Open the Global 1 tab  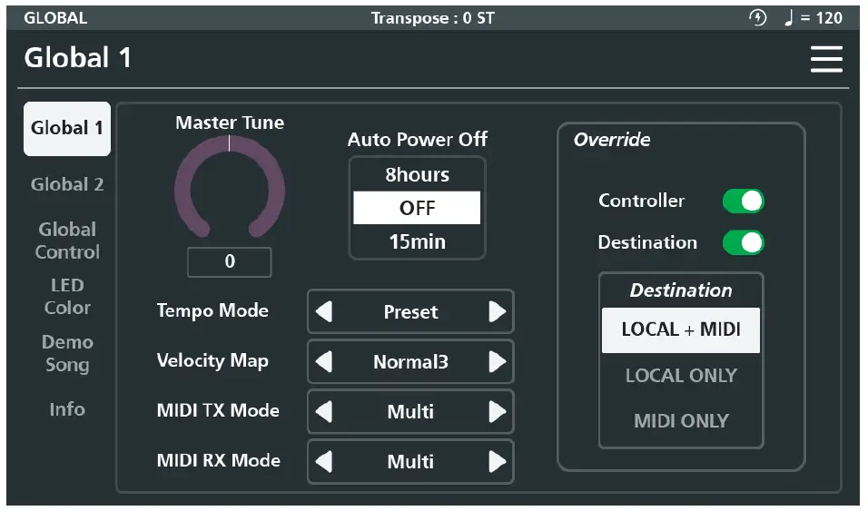67,129
